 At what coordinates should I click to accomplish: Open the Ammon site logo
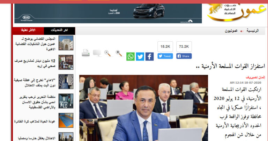236,12
